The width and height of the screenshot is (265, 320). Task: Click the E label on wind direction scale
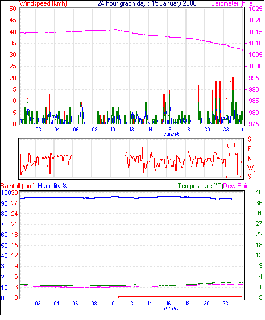pyautogui.click(x=249, y=149)
